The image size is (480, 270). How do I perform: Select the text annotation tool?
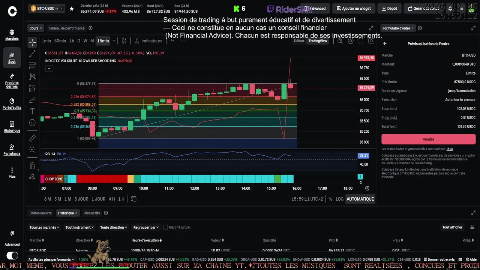pyautogui.click(x=32, y=111)
